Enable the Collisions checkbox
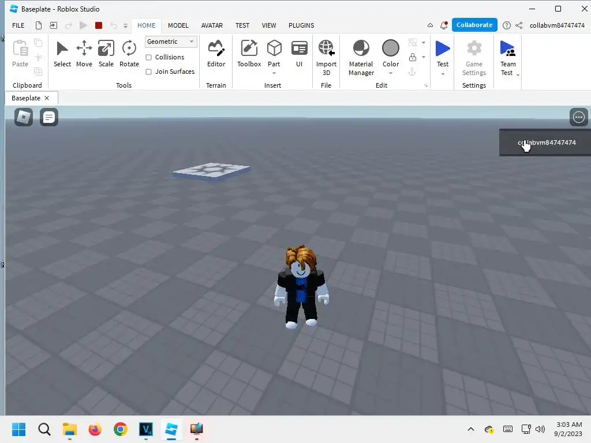The image size is (591, 443). click(x=149, y=57)
